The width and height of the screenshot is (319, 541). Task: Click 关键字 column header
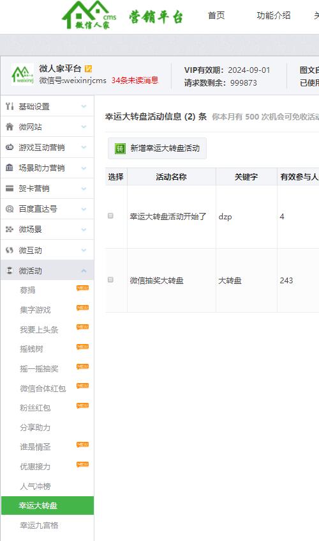pos(246,177)
